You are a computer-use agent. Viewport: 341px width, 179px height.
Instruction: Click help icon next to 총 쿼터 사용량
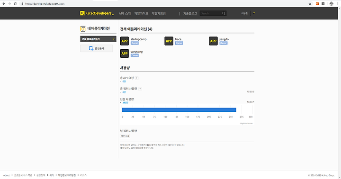[x=140, y=89]
